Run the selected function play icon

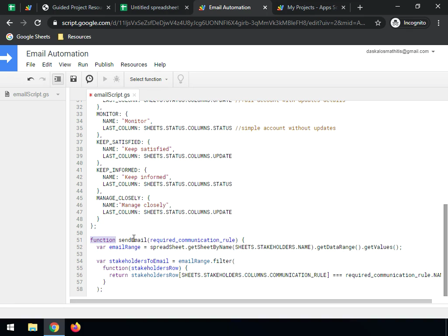pyautogui.click(x=105, y=79)
